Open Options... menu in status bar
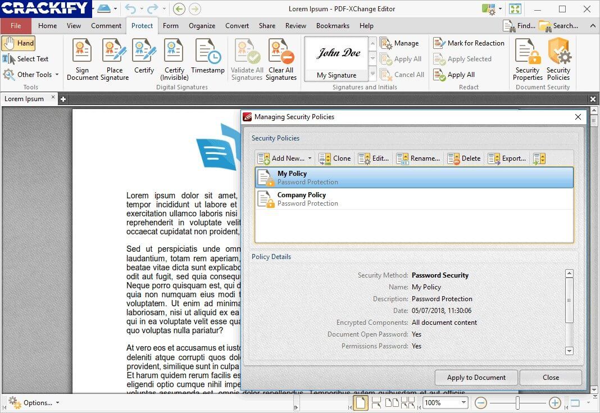Image resolution: width=600 pixels, height=413 pixels. [34, 403]
